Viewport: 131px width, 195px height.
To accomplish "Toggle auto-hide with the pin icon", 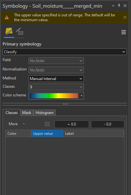I will (119, 5).
